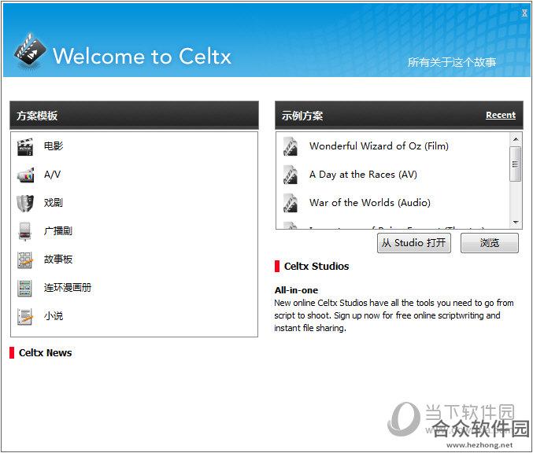
Task: Click icon beside Wonderful Wizard of Oz
Action: click(291, 146)
